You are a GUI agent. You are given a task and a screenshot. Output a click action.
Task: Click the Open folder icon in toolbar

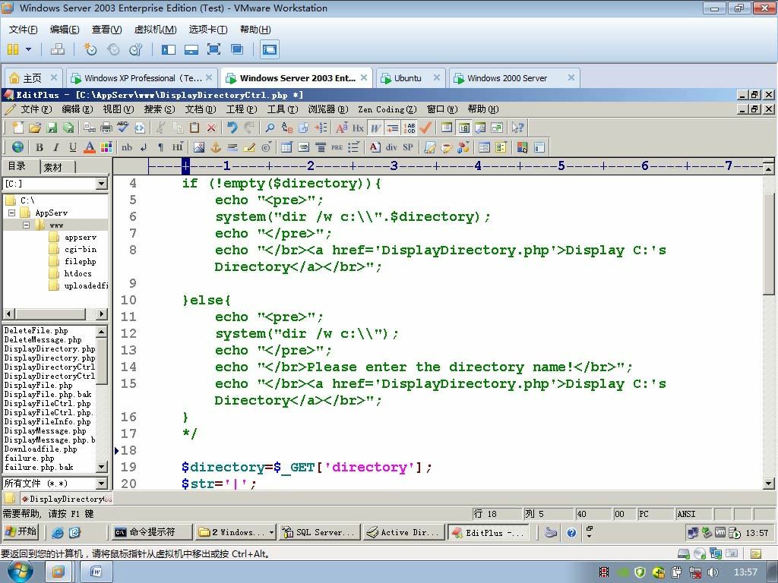[35, 128]
